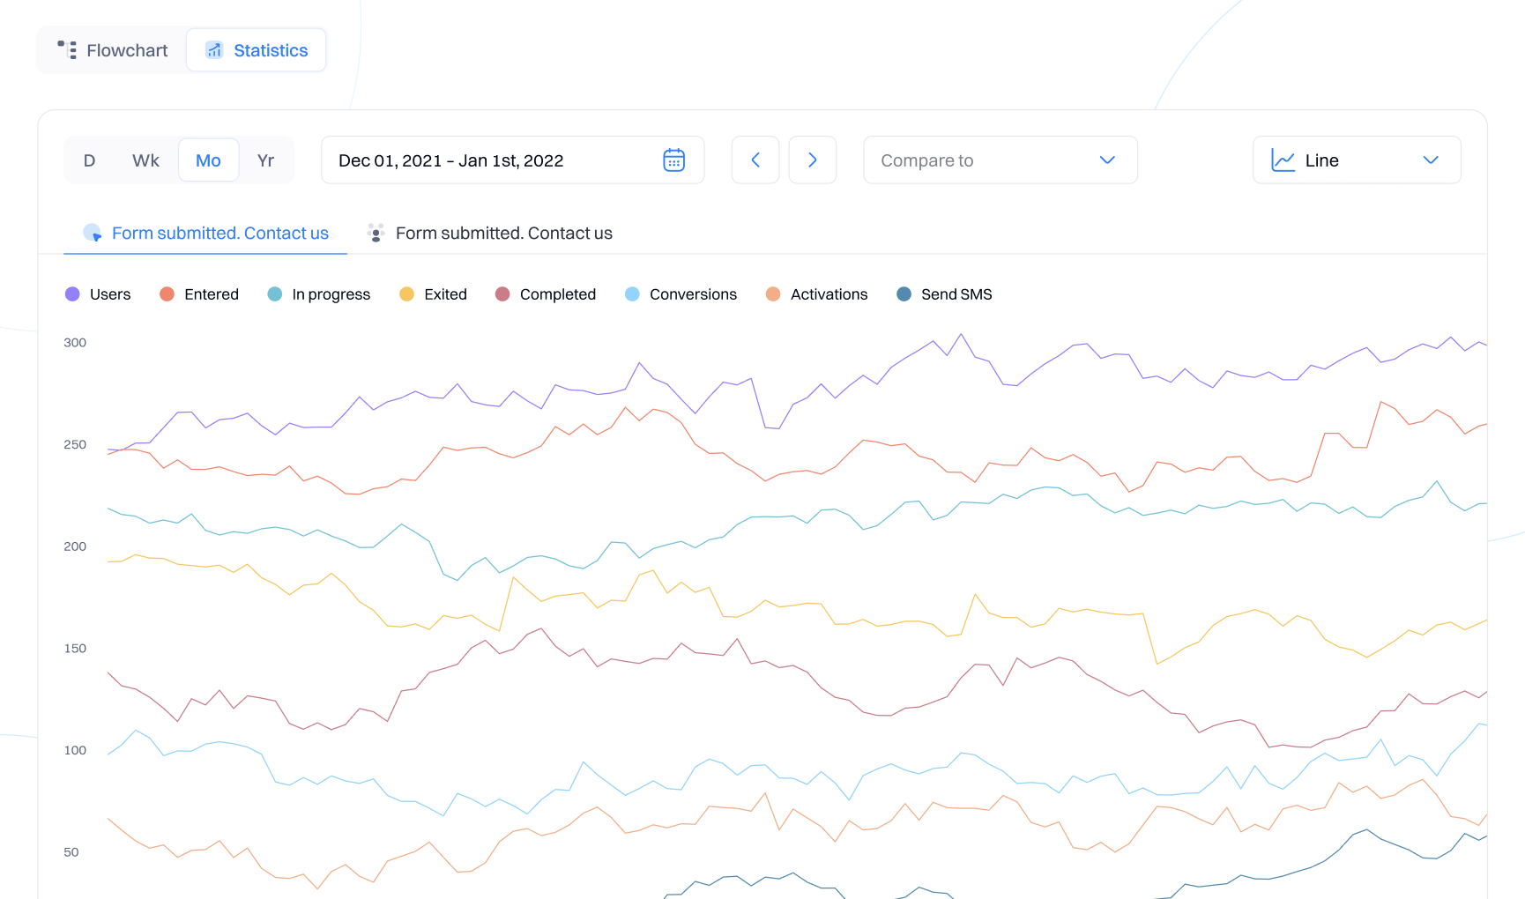Switch to Statistics view
This screenshot has width=1525, height=899.
point(257,50)
